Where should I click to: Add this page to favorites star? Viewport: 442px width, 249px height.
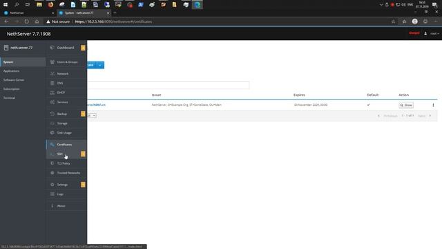point(393,21)
